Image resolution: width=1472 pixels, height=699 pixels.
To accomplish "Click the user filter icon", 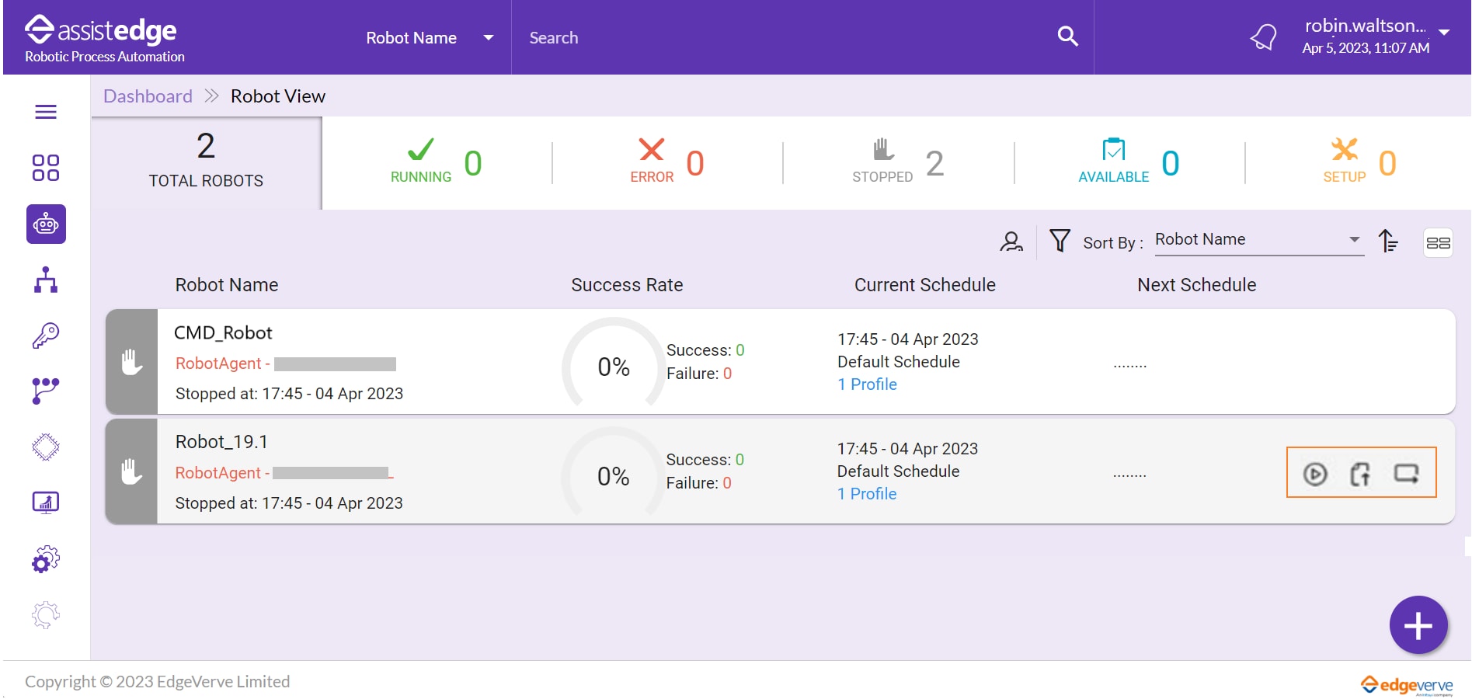I will click(1011, 242).
